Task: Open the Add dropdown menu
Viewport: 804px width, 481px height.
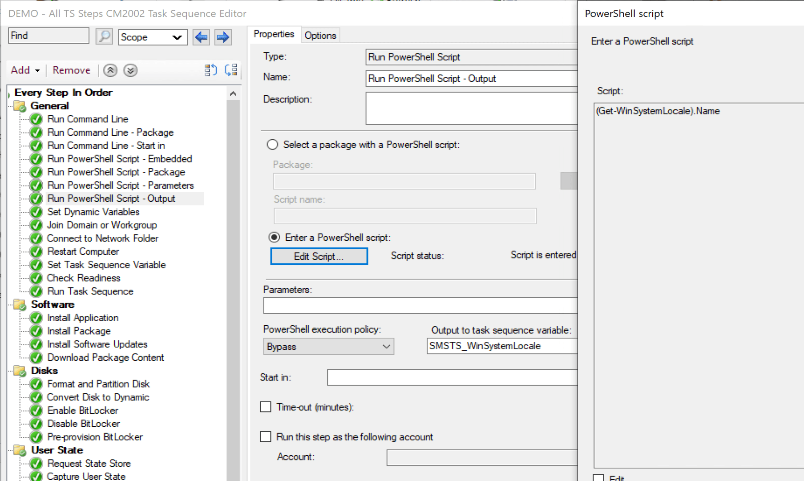Action: click(x=24, y=70)
